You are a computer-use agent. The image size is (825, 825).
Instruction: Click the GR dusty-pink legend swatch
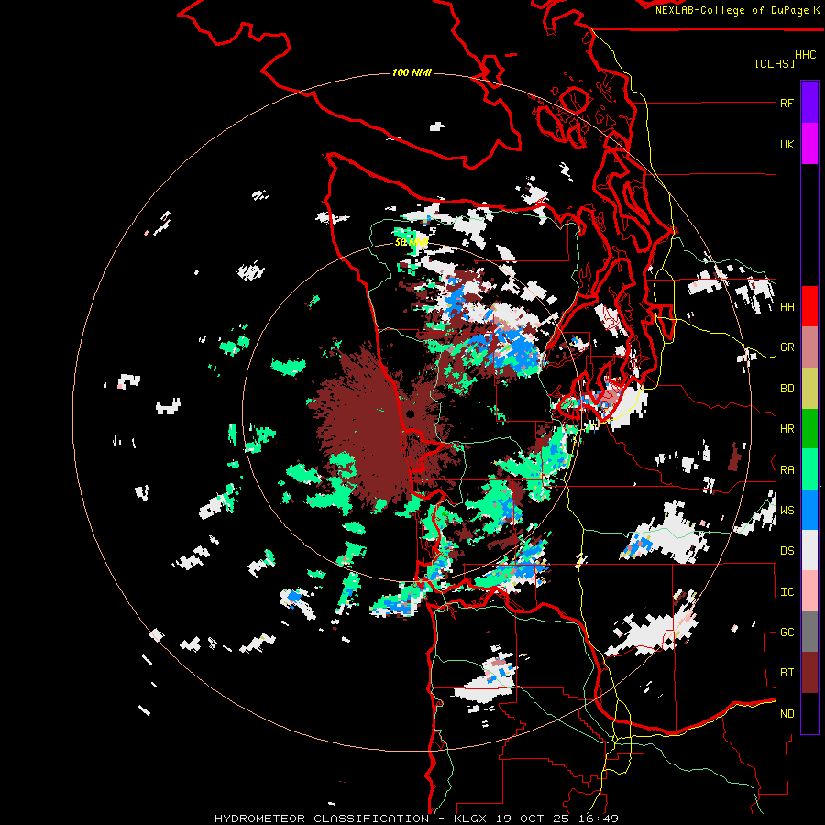coord(809,347)
